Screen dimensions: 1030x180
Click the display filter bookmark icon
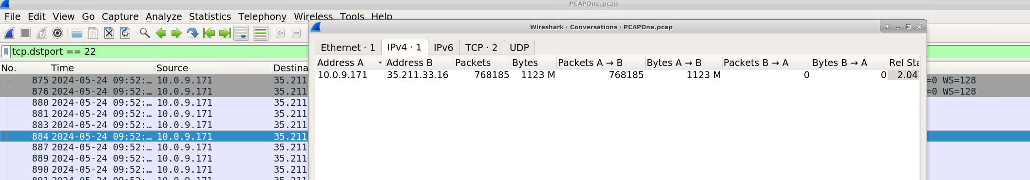(x=6, y=51)
